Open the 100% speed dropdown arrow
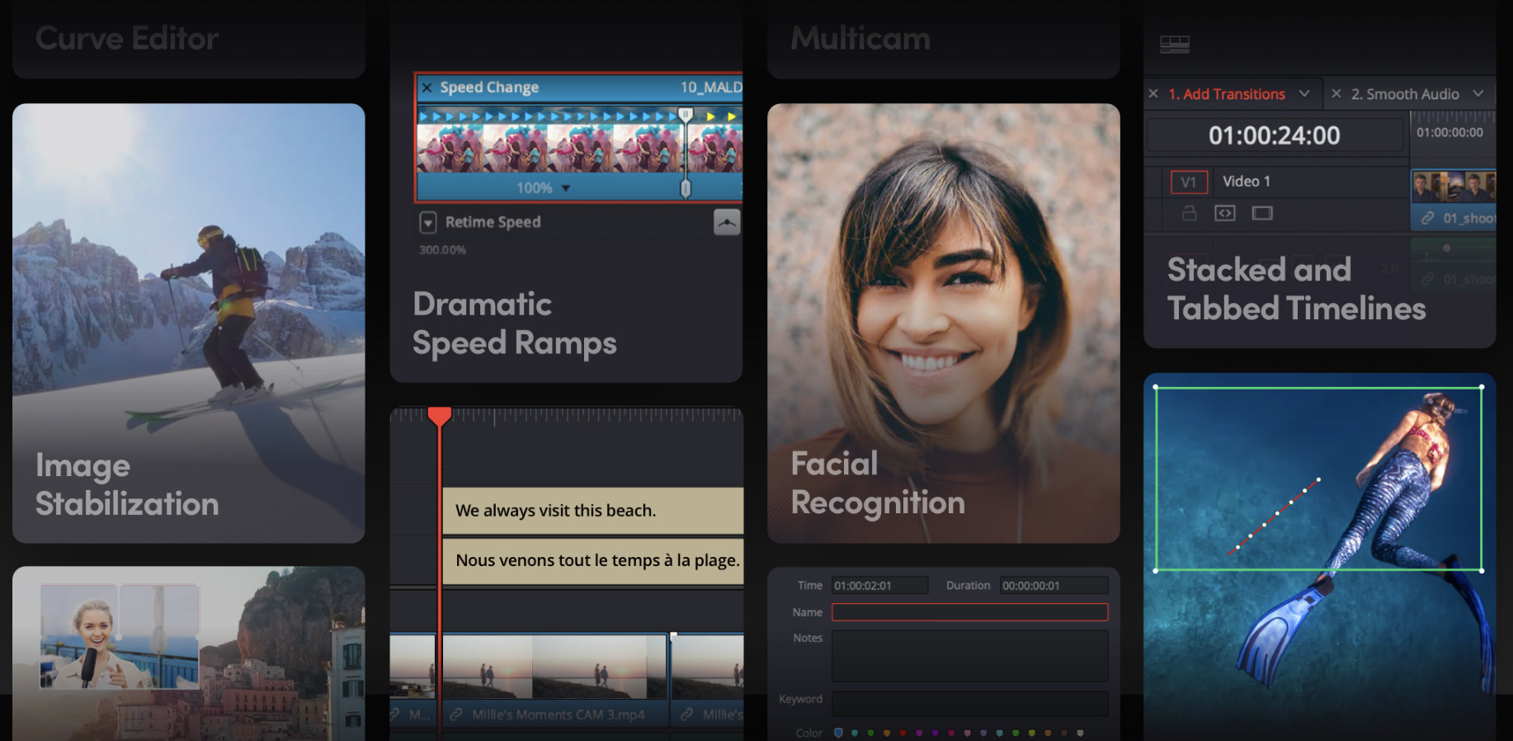Screen dimensions: 1513x741 [x=566, y=188]
